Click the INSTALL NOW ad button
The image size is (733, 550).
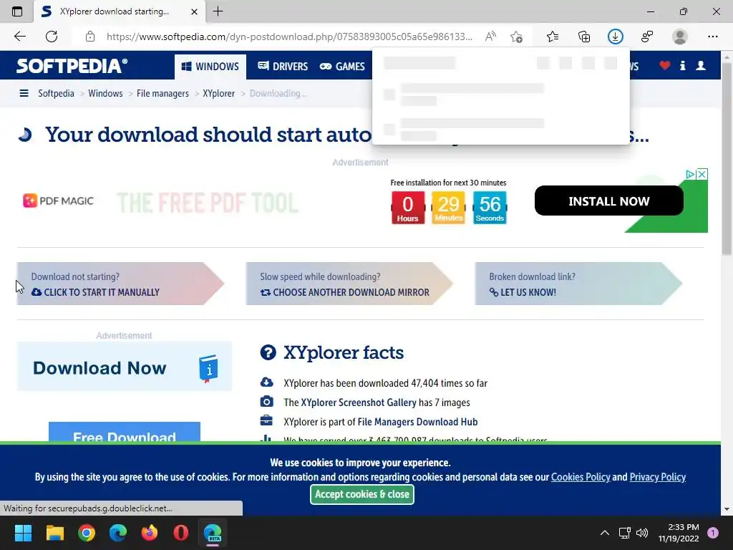coord(608,201)
